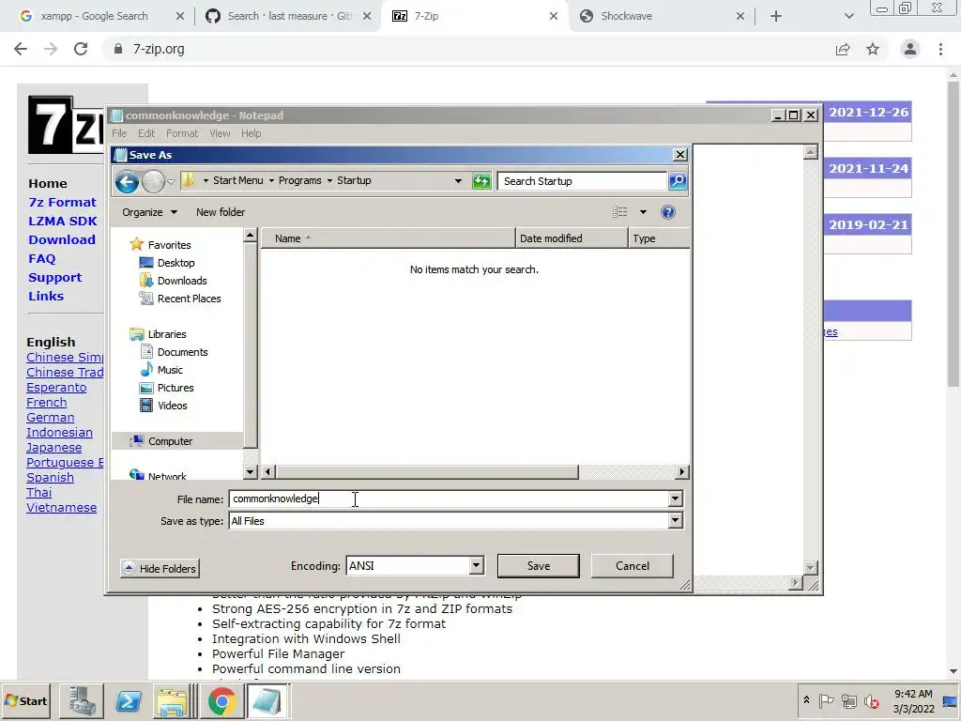Open File Explorer taskbar icon
This screenshot has height=721, width=961.
click(x=173, y=700)
